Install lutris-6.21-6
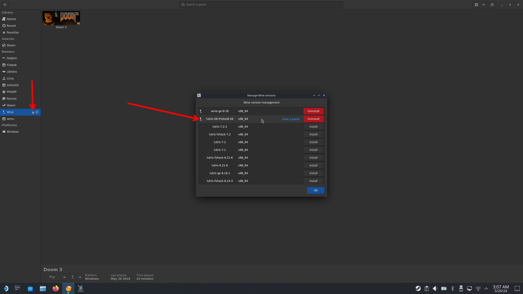Screen dimensions: 523x294 point(313,165)
